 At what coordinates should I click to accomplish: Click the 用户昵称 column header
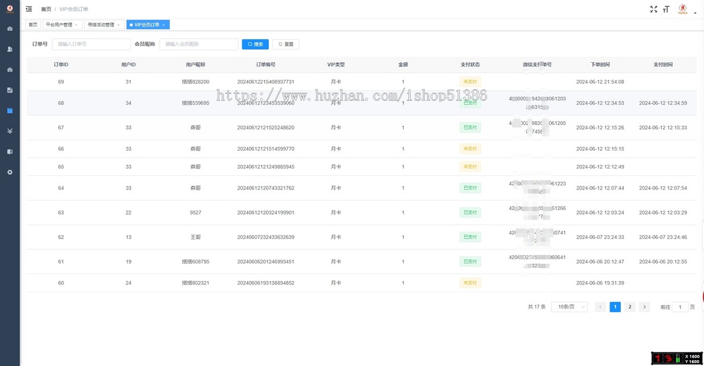tap(195, 65)
